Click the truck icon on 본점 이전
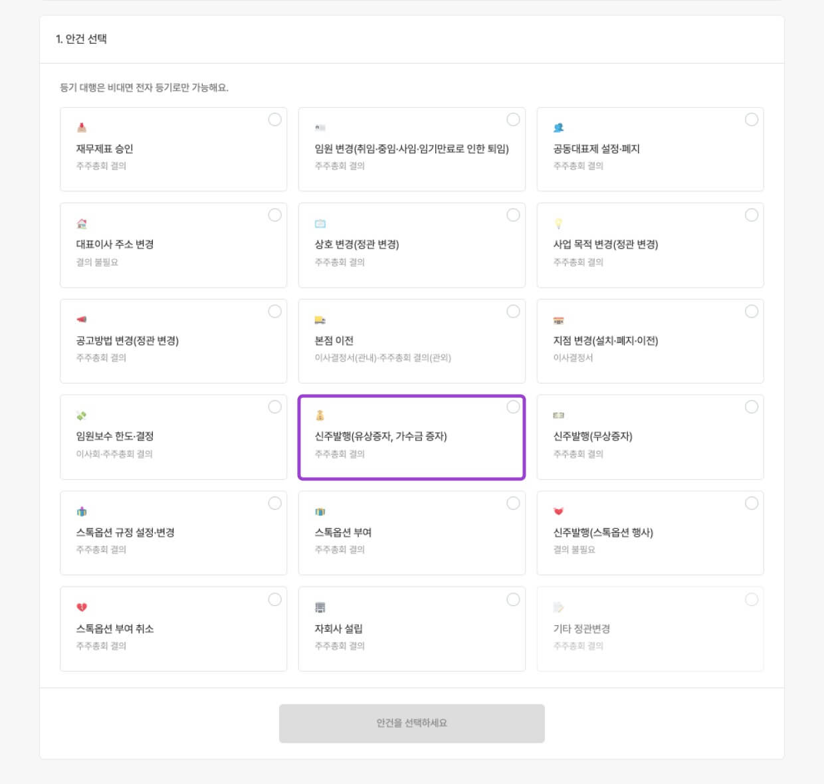 320,320
